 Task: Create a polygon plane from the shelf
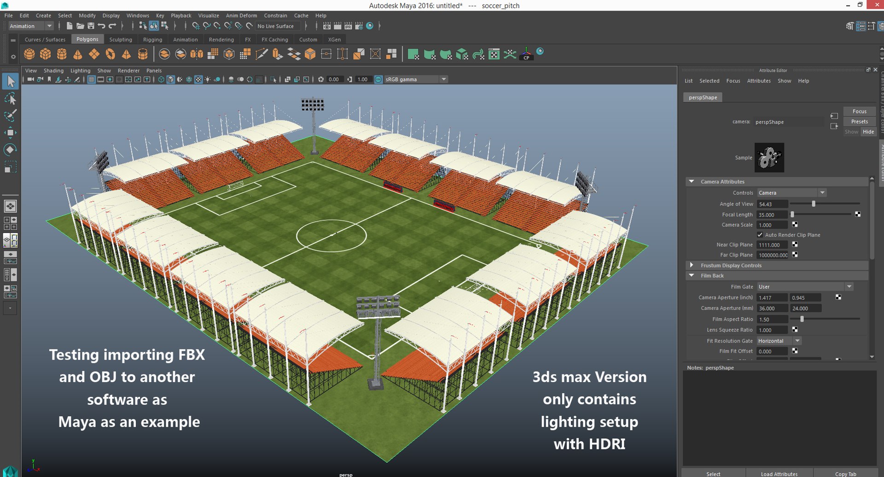[94, 54]
